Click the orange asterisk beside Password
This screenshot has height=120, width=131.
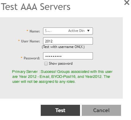(22, 57)
